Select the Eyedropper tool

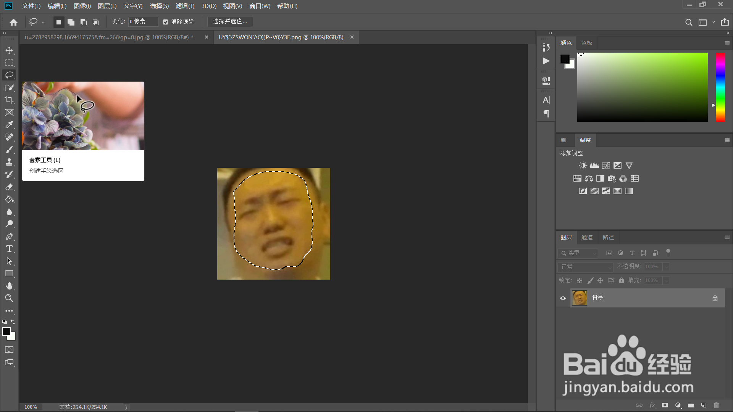[x=9, y=125]
